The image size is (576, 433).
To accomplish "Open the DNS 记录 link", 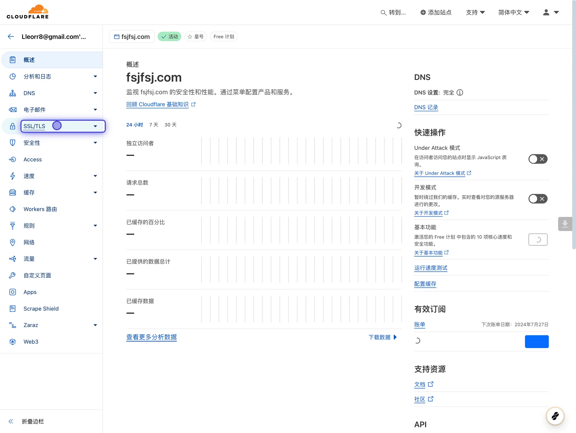I will [426, 107].
